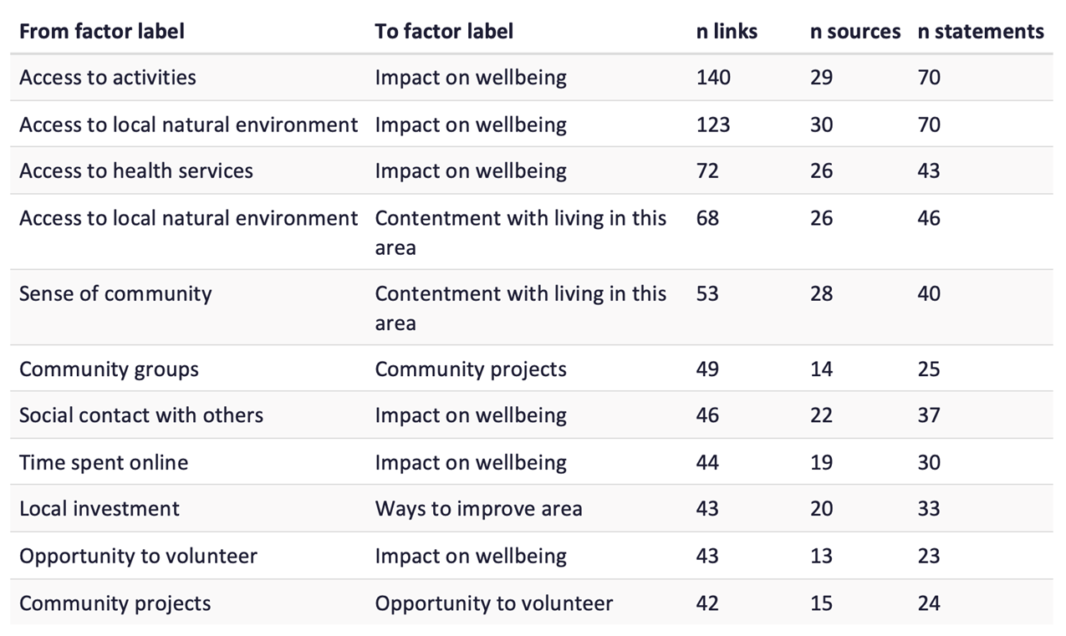Choose the "n statements" column header
This screenshot has height=636, width=1066.
tap(981, 32)
